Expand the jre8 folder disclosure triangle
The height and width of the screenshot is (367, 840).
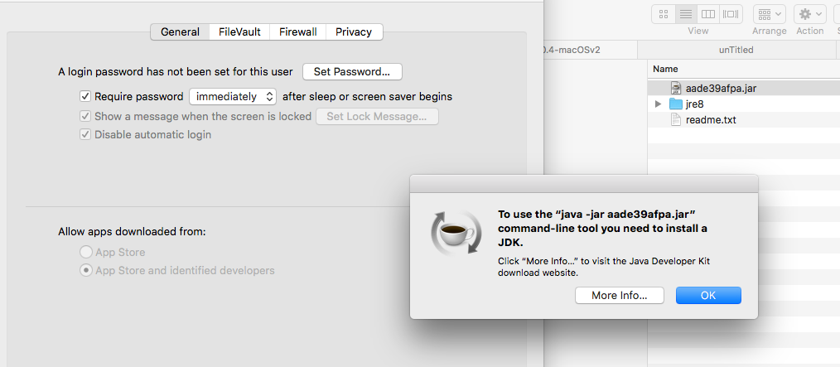coord(659,104)
